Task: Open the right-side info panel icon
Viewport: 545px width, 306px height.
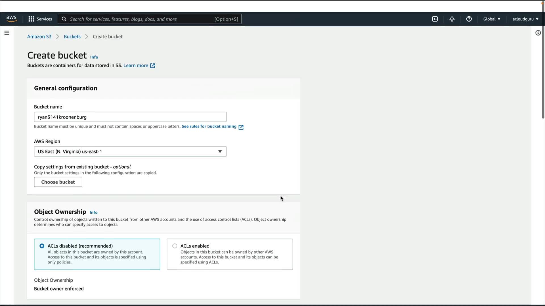Action: [x=538, y=33]
